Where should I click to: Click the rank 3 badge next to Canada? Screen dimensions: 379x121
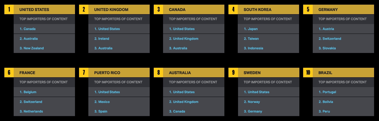(x=158, y=10)
